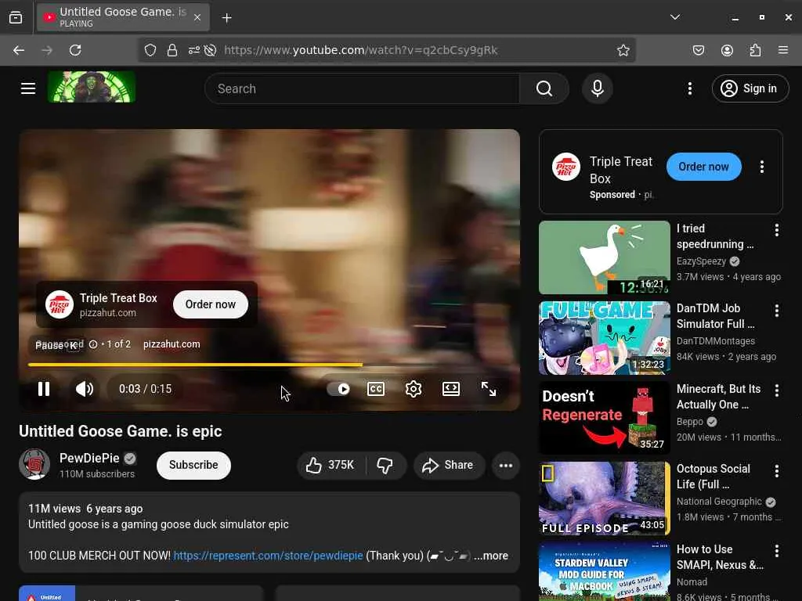Click the YouTube doodle logo
Image resolution: width=802 pixels, height=601 pixels.
(x=92, y=88)
